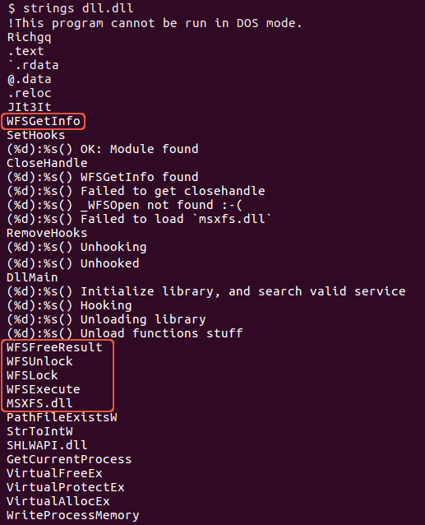This screenshot has height=525, width=425.
Task: Select the SetHooks line
Action: point(36,135)
